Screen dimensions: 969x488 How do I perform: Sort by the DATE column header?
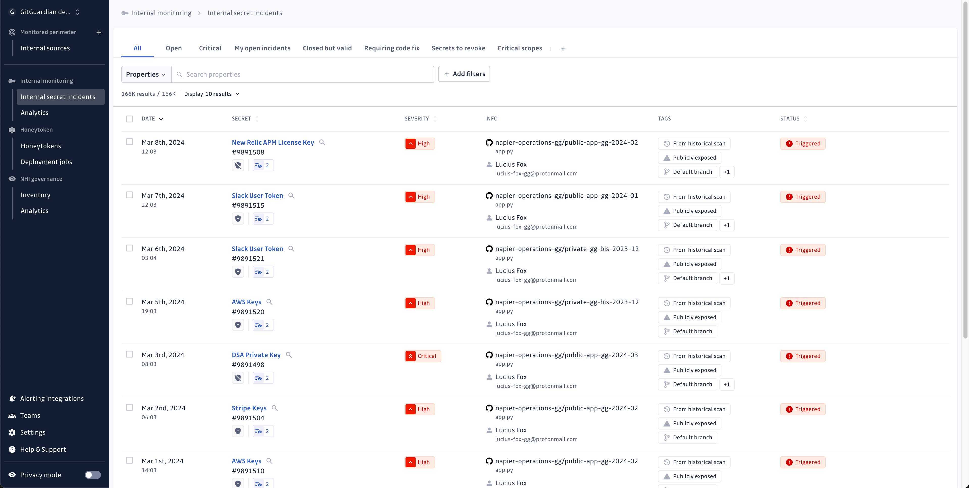click(x=152, y=119)
